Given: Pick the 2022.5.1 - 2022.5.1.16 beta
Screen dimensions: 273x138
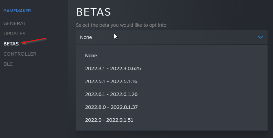Looking at the screenshot, I should point(111,81).
